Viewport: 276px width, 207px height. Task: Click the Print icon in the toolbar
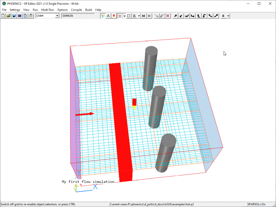point(31,16)
